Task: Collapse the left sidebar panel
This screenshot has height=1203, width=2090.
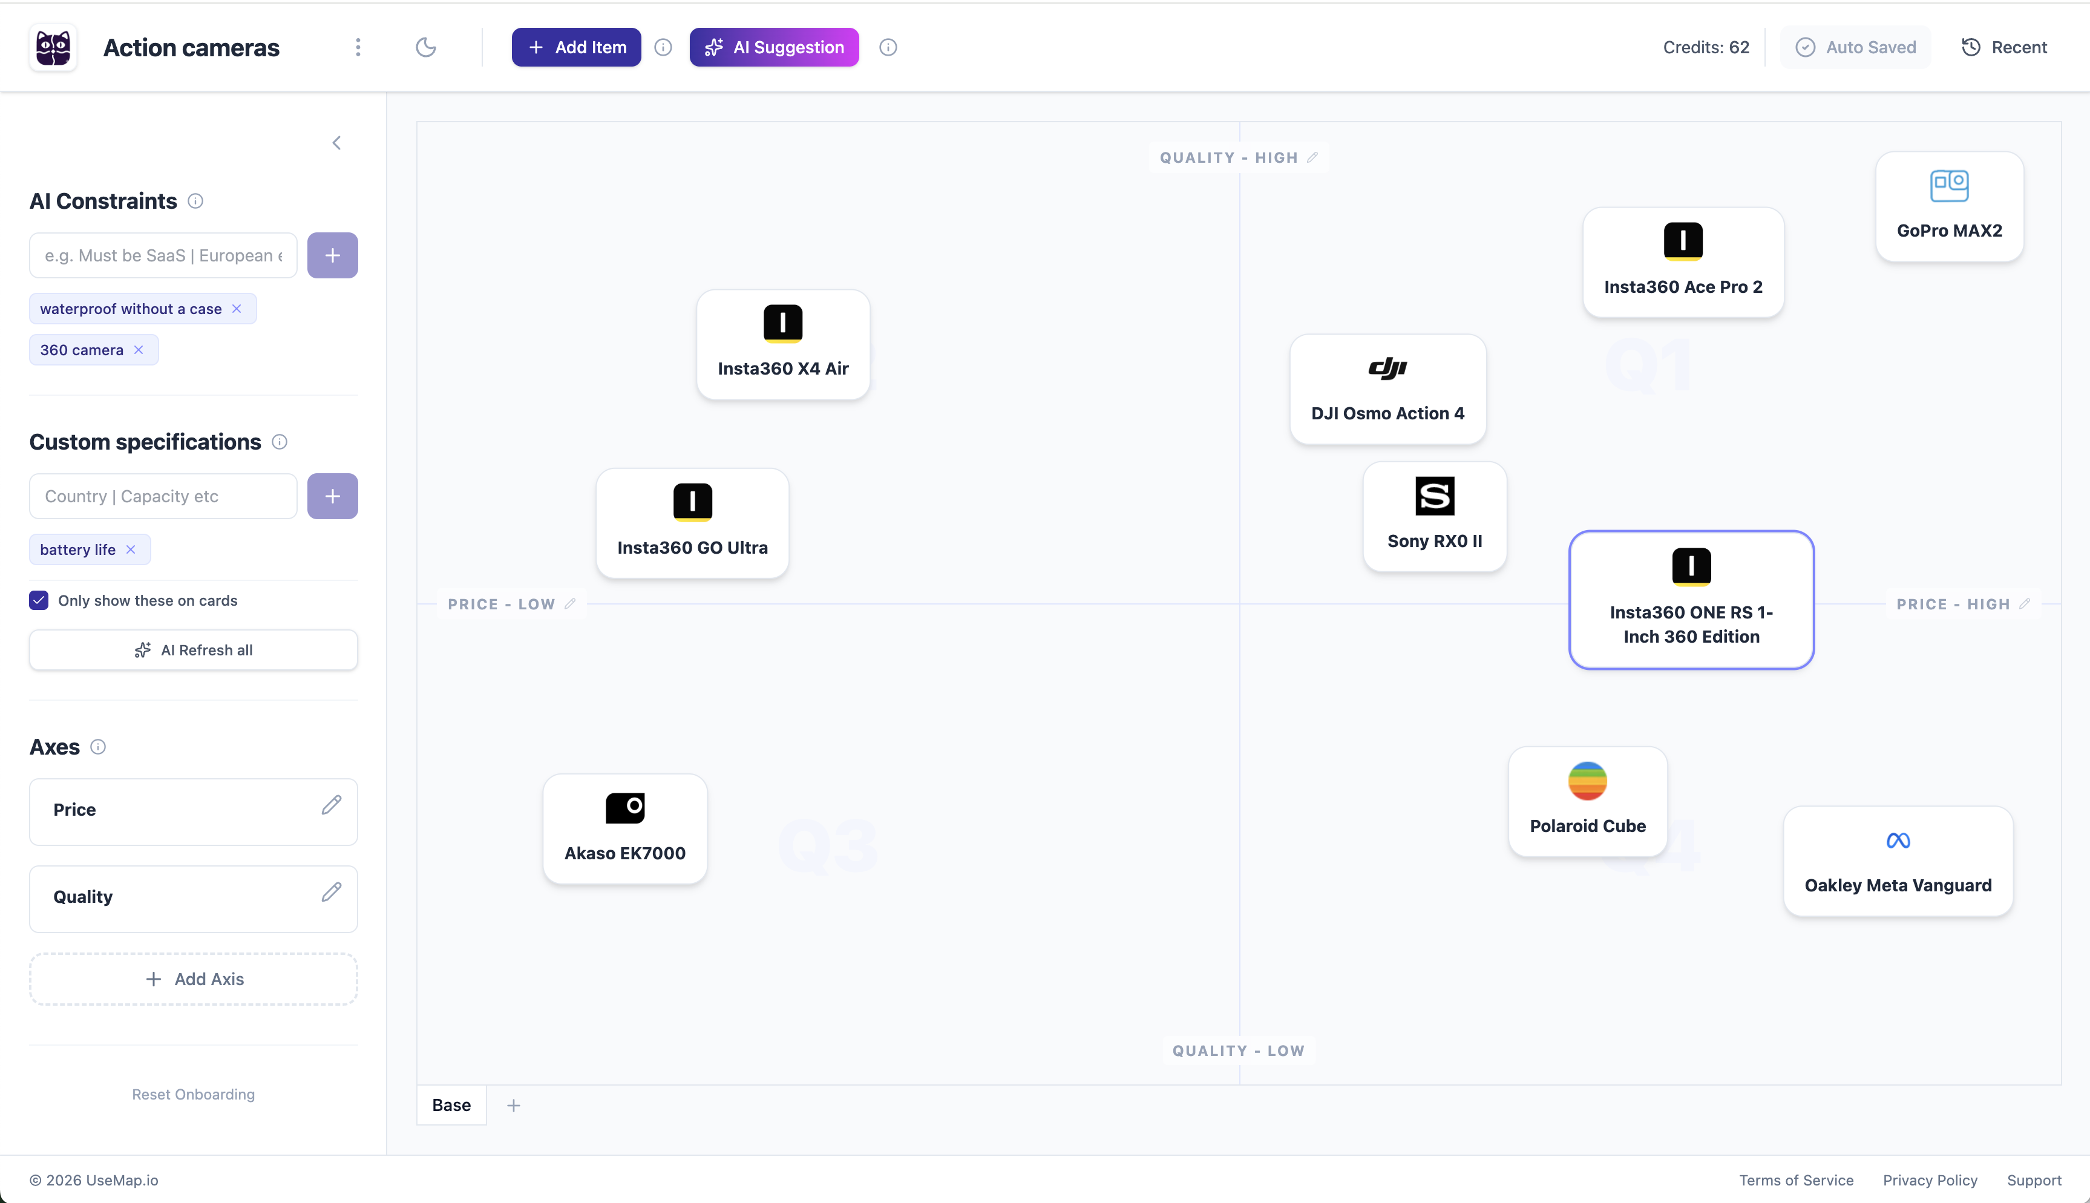Action: point(337,142)
